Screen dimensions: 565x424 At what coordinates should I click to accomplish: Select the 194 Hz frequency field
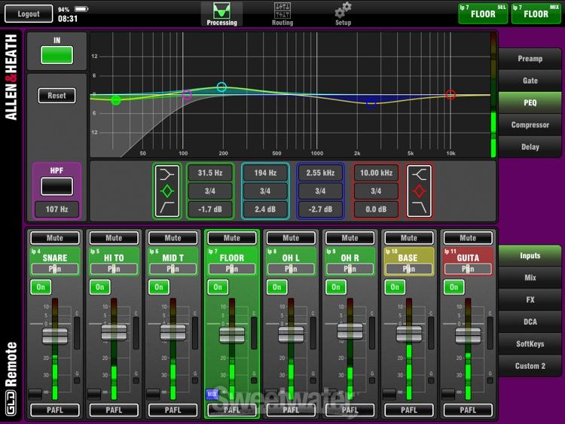(x=264, y=173)
